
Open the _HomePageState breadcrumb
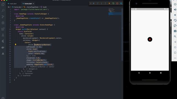click(32, 7)
